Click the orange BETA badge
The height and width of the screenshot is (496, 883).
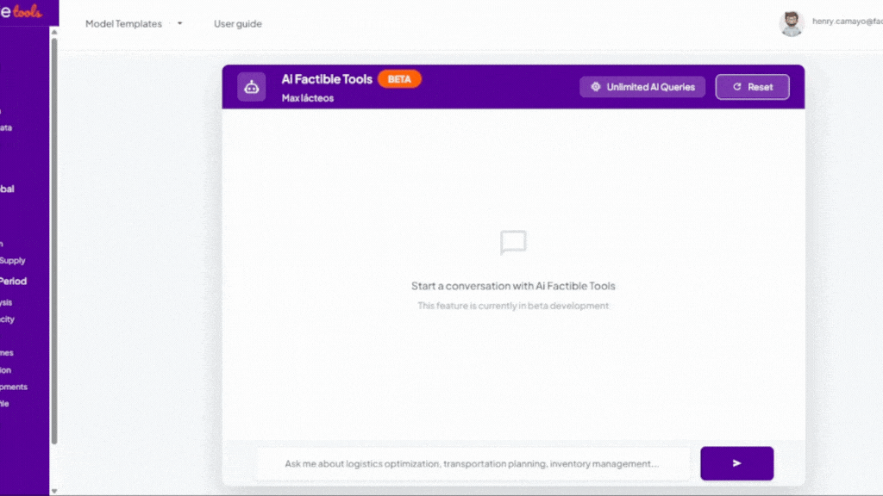[399, 79]
